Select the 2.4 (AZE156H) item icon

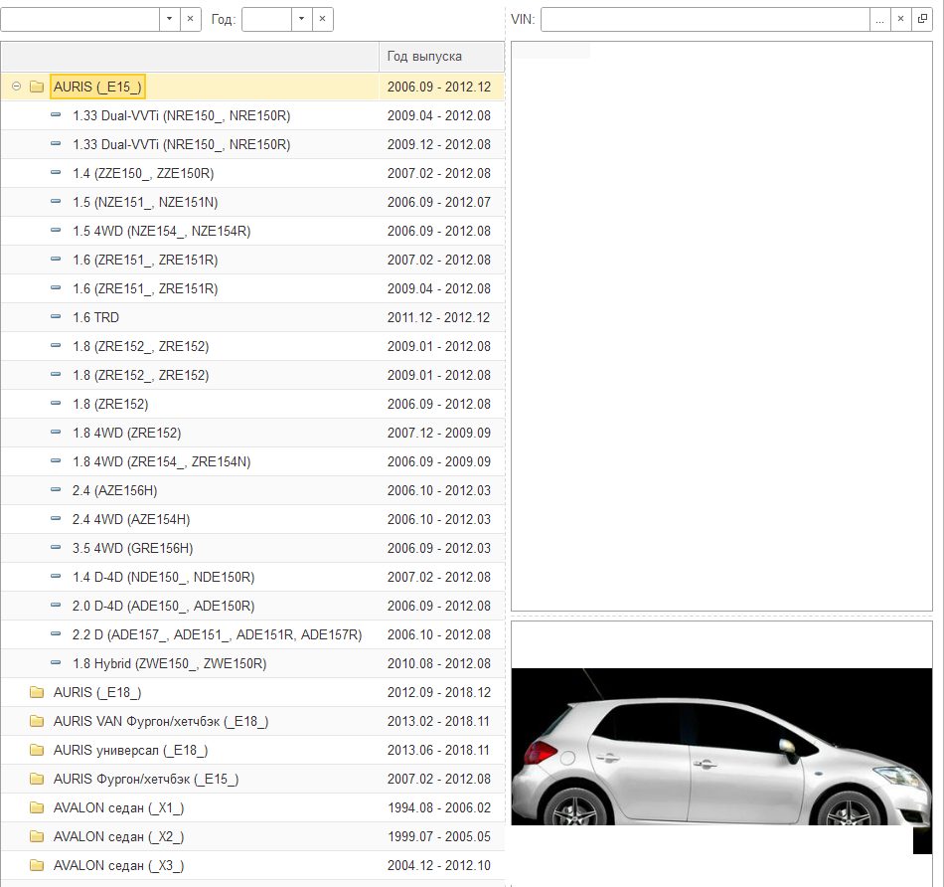click(56, 490)
